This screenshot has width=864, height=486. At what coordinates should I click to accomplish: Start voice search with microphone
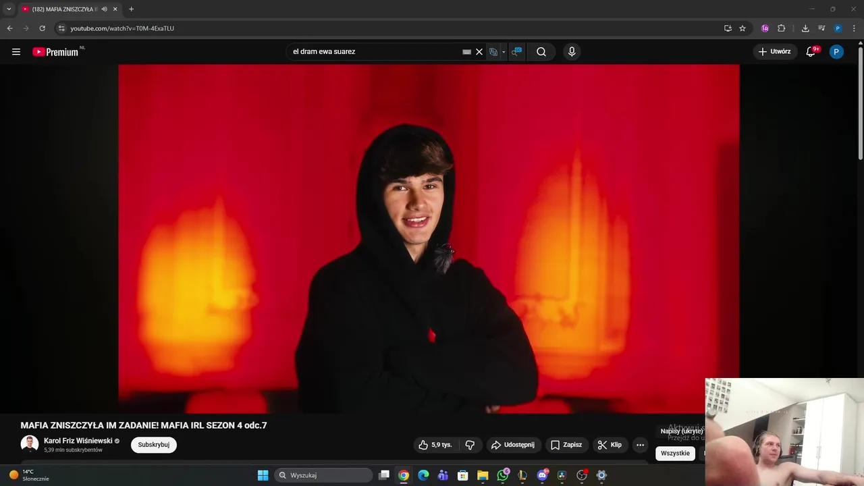(572, 52)
